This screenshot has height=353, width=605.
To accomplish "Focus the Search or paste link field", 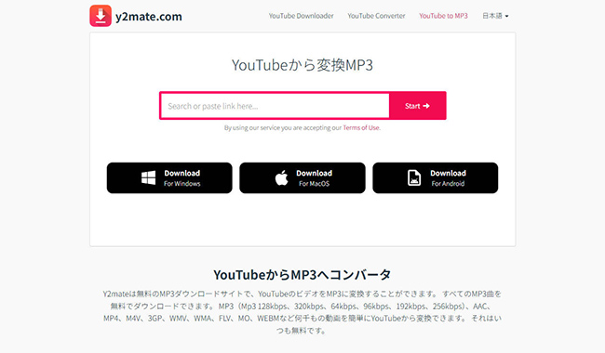I will pyautogui.click(x=275, y=106).
